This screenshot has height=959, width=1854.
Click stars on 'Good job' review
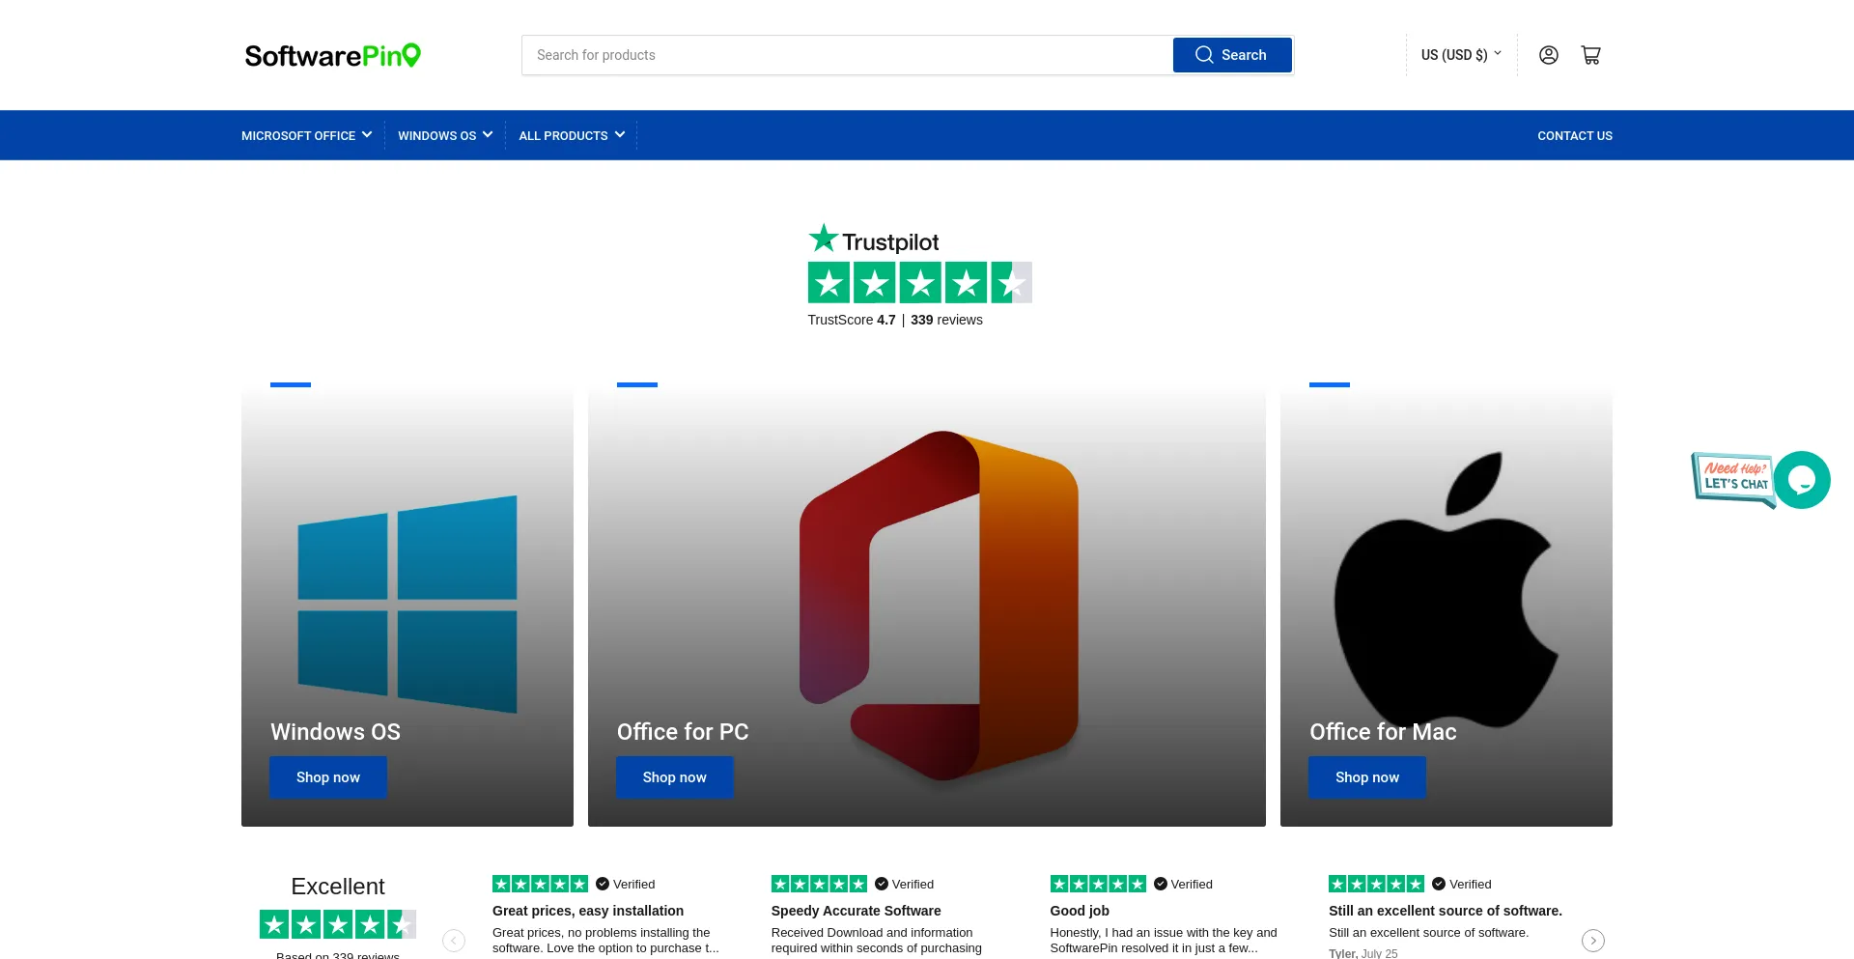tap(1098, 884)
